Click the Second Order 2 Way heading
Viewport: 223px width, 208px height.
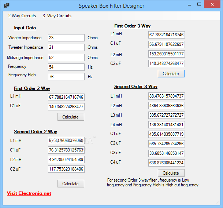point(36,132)
